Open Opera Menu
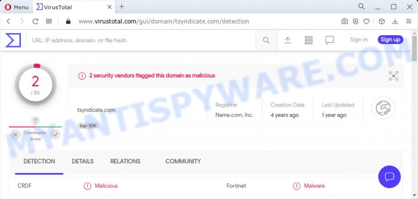The image size is (418, 199). [x=17, y=7]
